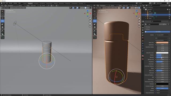The height and width of the screenshot is (96, 171).
Task: Open the Christensen-Burley subsurface method dropdown
Action: (161, 40)
